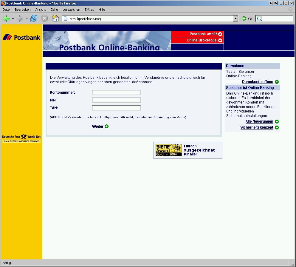Image resolution: width=296 pixels, height=267 pixels.
Task: Click into the Kontonummer input field
Action: (116, 92)
